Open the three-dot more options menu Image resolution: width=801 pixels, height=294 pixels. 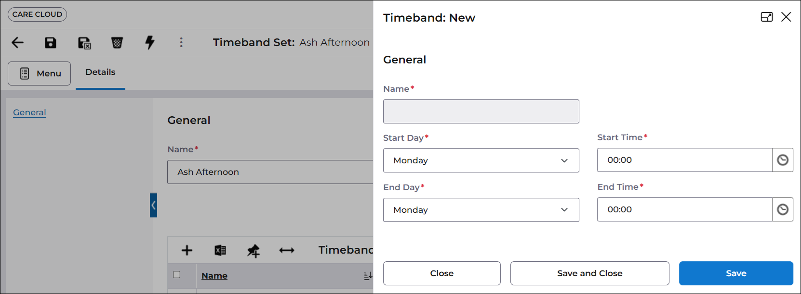pos(181,42)
